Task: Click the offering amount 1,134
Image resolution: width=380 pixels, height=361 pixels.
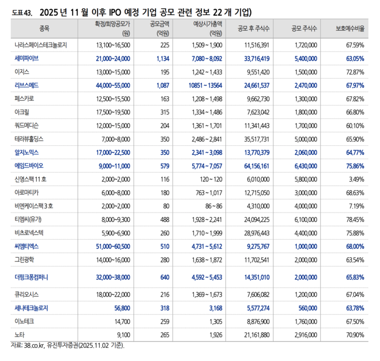Action: 163,59
